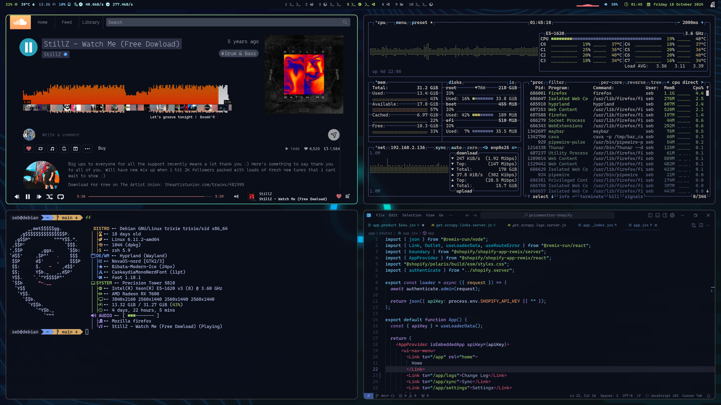
Task: Open the remote window button in status bar
Action: [368, 396]
